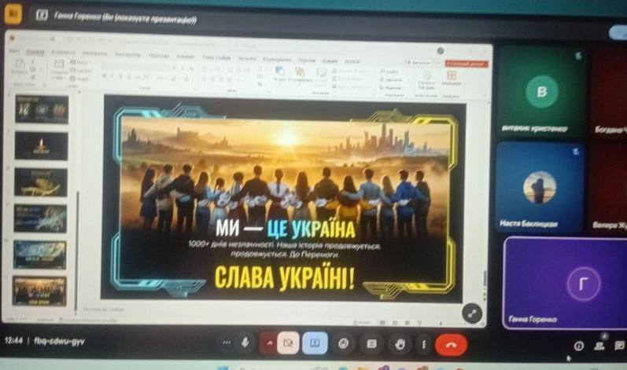
Task: Select the candle slide thumbnail in the slide panel
Action: coord(41,146)
